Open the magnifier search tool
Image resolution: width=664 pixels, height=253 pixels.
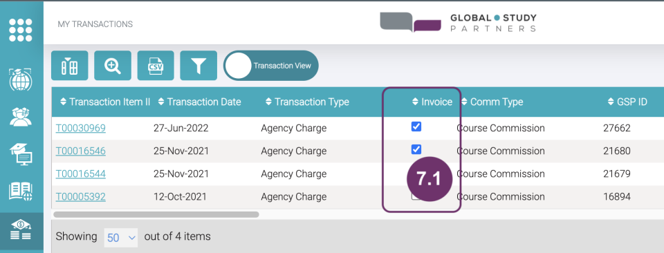pos(113,66)
